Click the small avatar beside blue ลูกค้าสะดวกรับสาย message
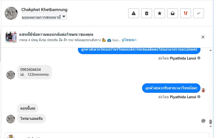Image resolution: width=214 pixels, height=138 pixels. tap(203, 90)
